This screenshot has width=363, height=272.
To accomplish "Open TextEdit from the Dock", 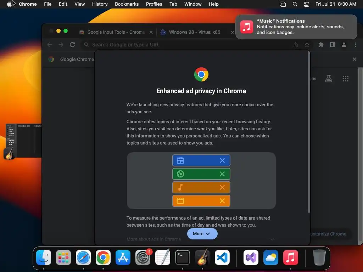I will 162,257.
